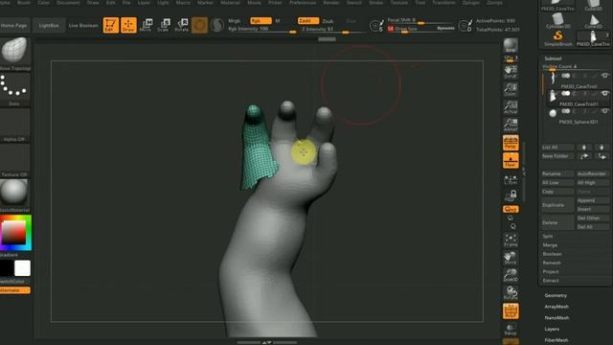Click the right shelf Rotate icon
The height and width of the screenshot is (345, 613).
coord(511,293)
